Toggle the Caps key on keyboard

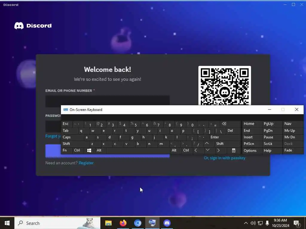click(72, 137)
